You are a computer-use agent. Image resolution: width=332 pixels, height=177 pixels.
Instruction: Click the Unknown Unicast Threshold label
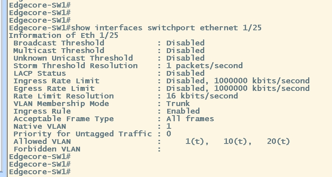[x=73, y=58]
